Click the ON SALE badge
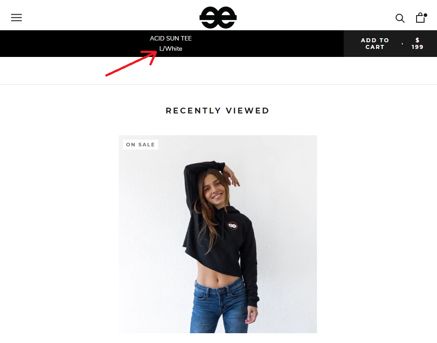437x343 pixels. 140,145
